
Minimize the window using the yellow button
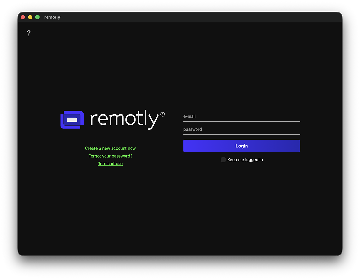click(30, 17)
